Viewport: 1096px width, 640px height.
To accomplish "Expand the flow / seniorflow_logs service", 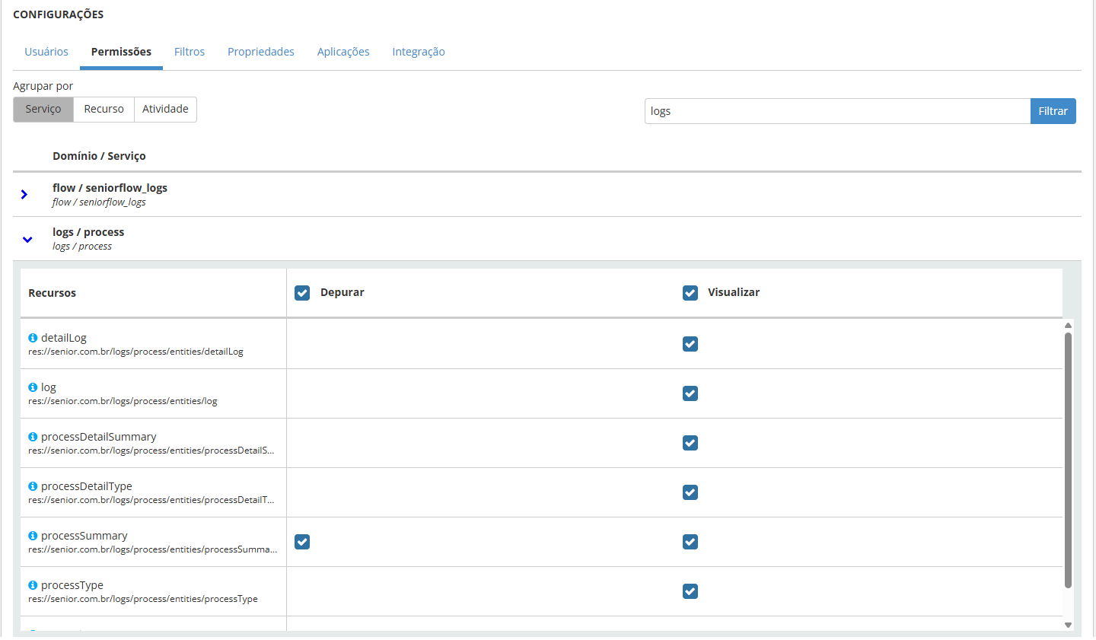I will pyautogui.click(x=24, y=195).
